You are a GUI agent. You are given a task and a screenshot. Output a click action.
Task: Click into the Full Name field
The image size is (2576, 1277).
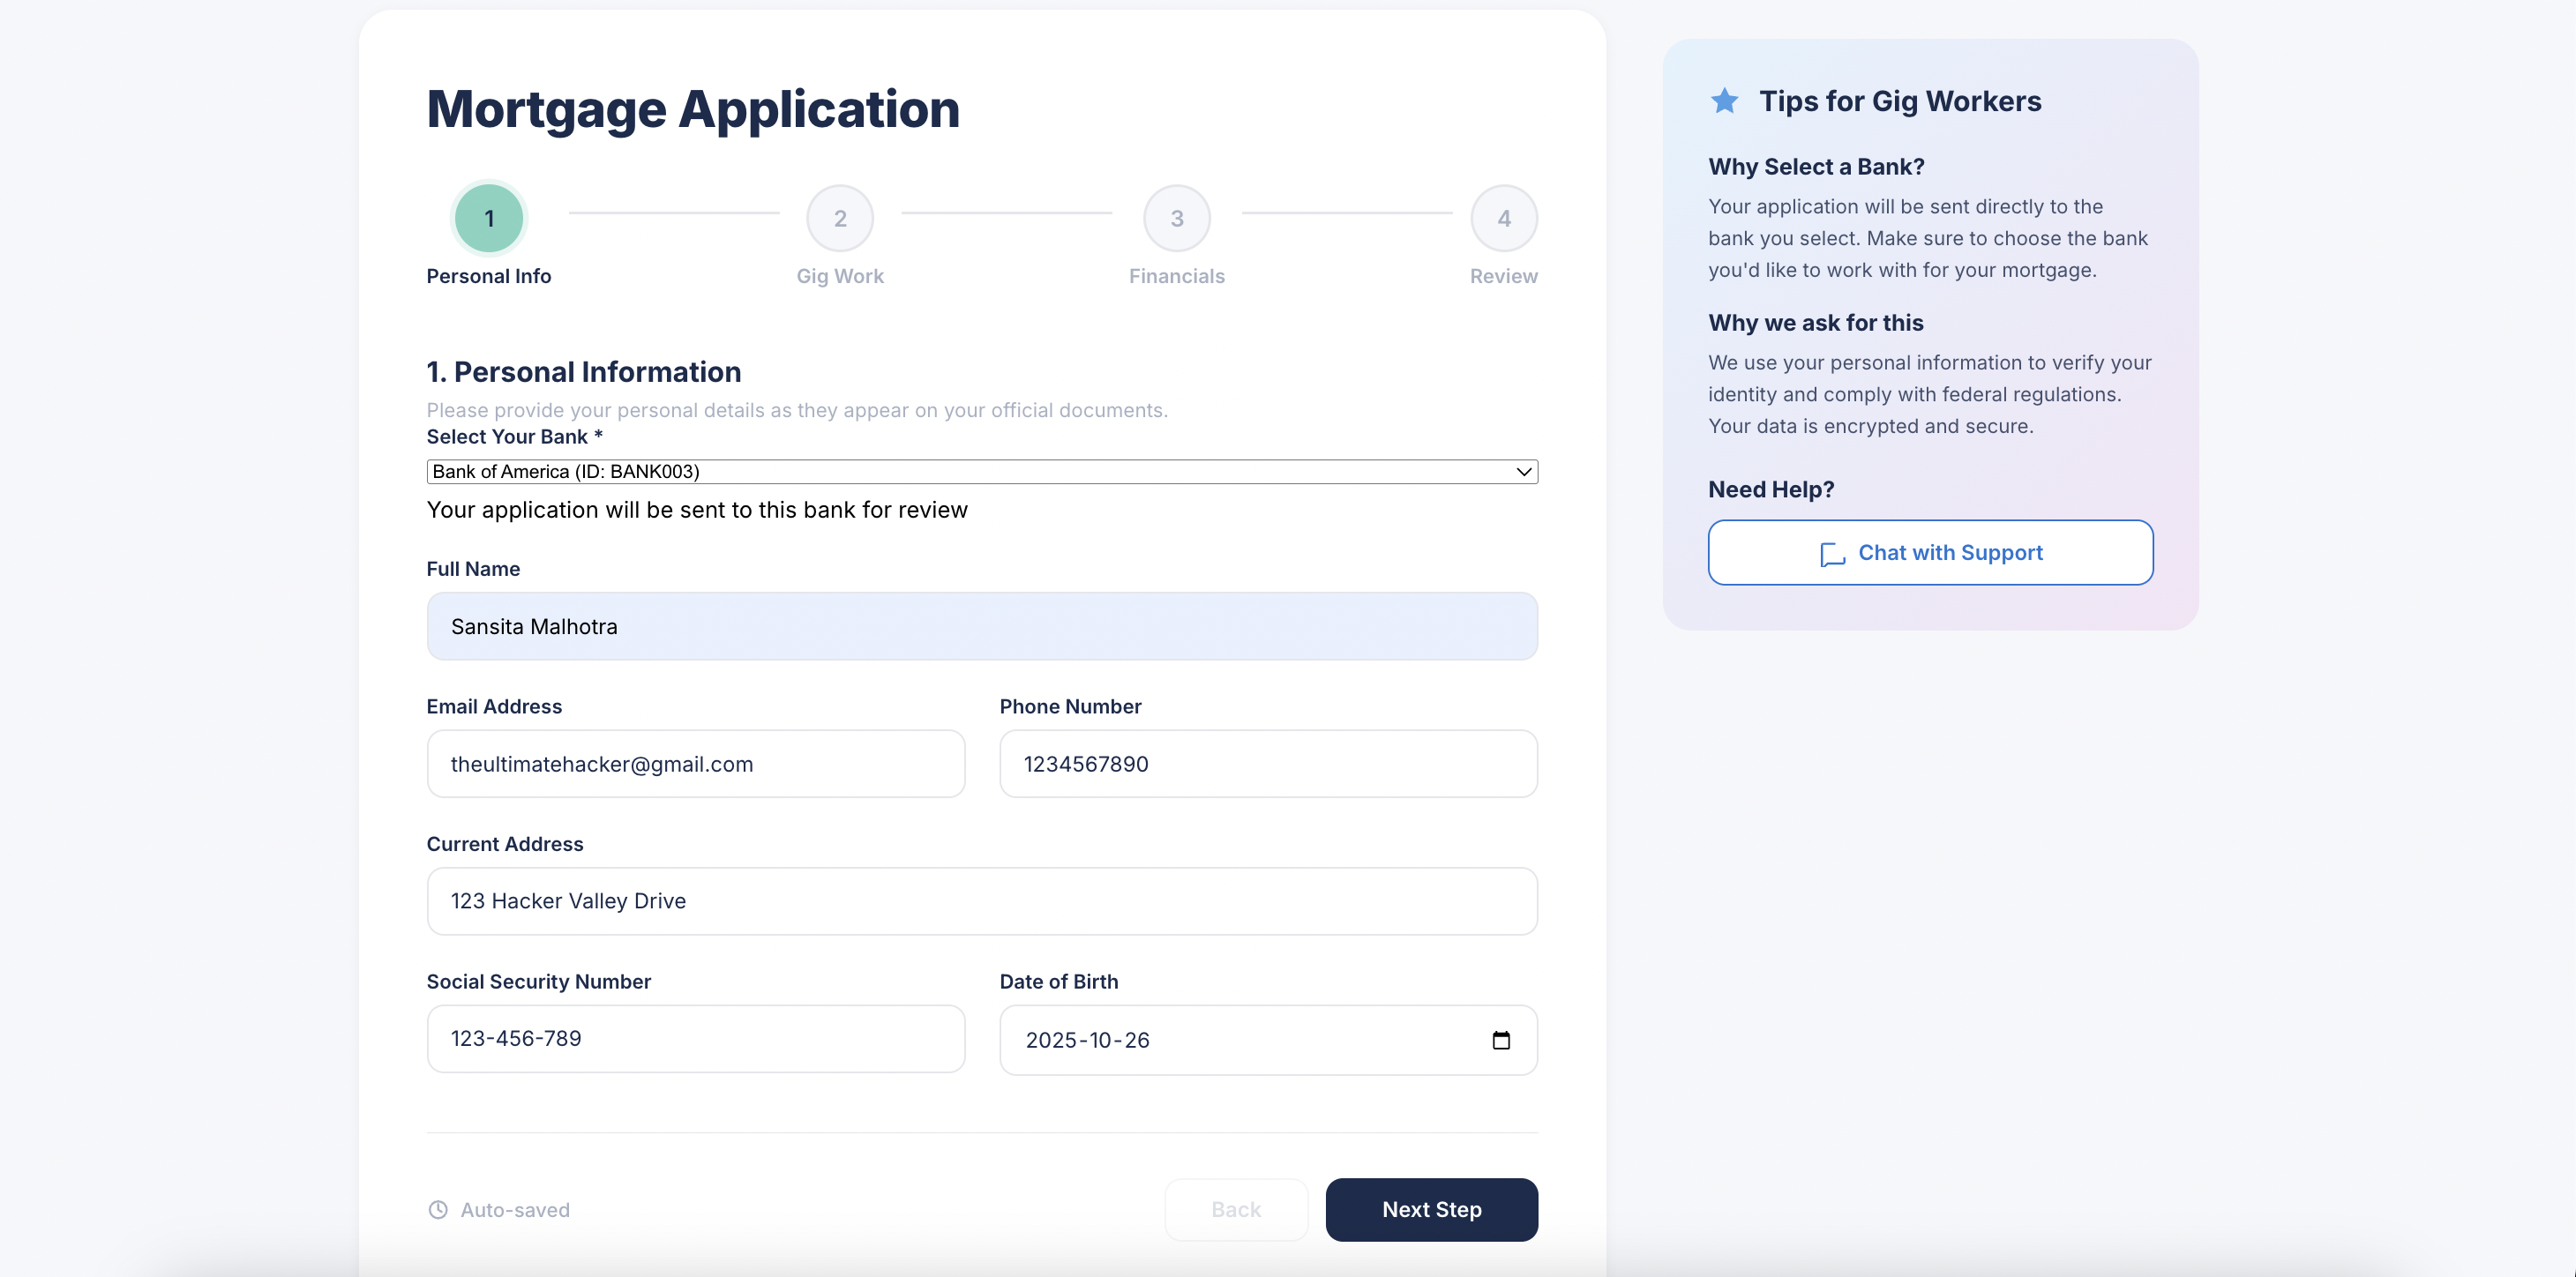click(x=982, y=627)
